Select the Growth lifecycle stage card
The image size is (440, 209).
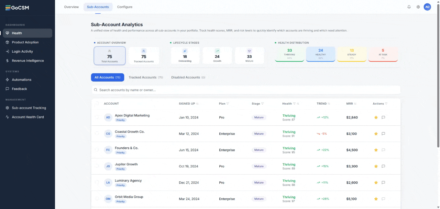point(217,55)
